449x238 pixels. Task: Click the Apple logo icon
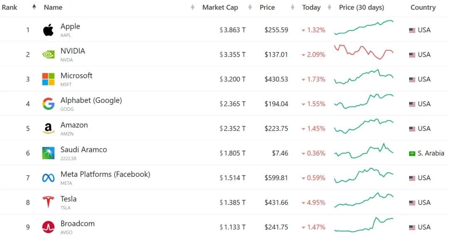coord(48,30)
